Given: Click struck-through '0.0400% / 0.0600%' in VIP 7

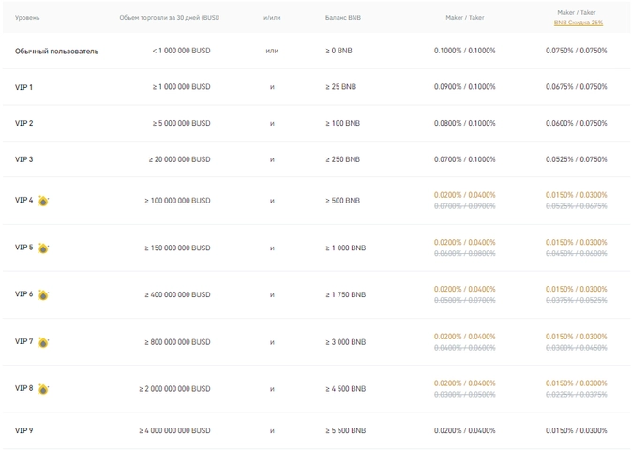Looking at the screenshot, I should pyautogui.click(x=465, y=348).
